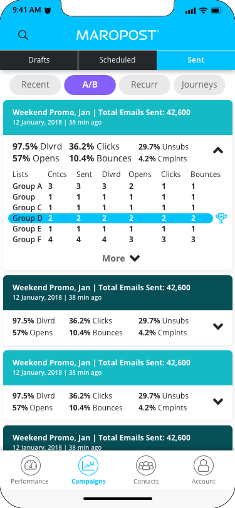Show More groups in list

(x=121, y=258)
